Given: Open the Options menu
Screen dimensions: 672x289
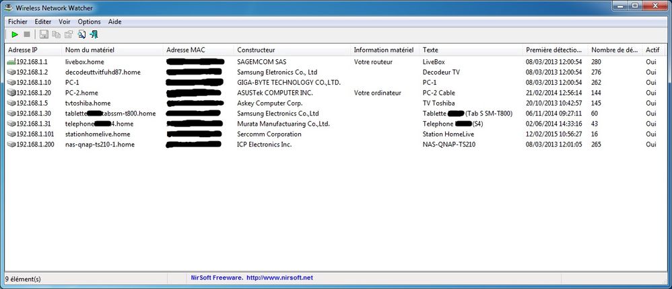Looking at the screenshot, I should (89, 22).
